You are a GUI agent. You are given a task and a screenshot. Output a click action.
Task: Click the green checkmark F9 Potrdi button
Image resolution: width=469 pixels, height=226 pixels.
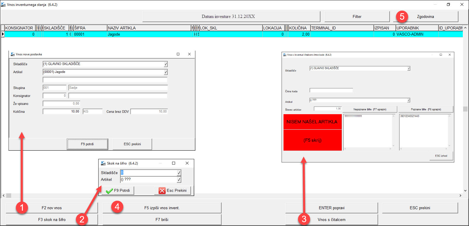118,190
